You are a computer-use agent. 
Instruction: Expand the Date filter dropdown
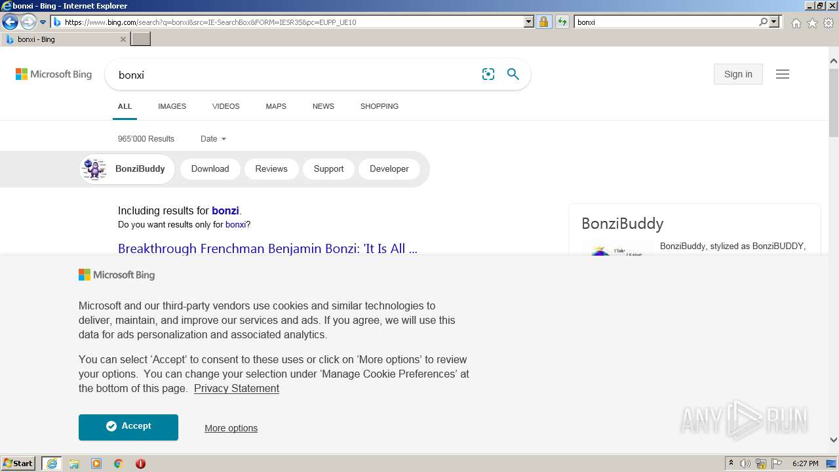pos(213,139)
